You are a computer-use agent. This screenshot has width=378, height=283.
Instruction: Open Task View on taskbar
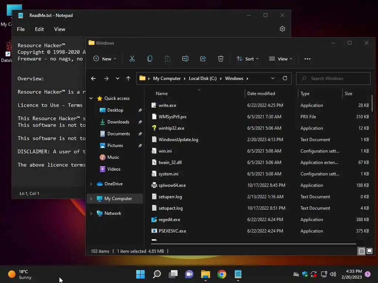click(173, 274)
